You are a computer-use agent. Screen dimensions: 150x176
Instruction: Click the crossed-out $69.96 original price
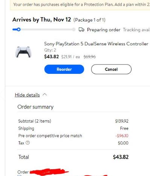(90, 57)
